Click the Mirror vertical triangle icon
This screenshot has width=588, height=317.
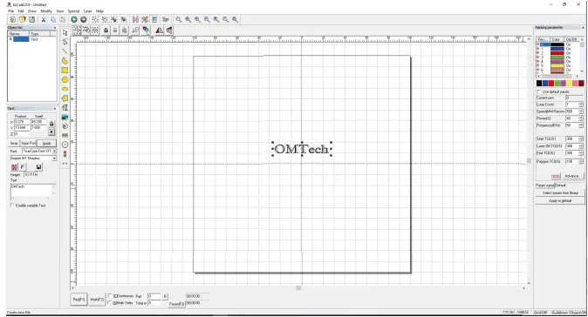169,30
